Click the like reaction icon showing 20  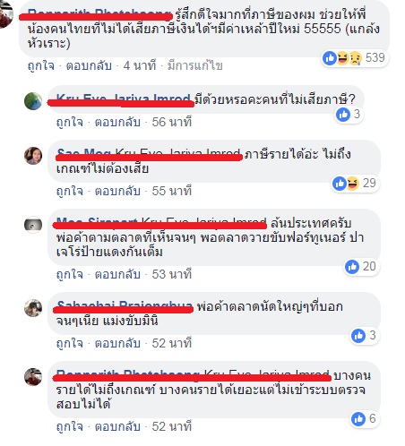[352, 266]
